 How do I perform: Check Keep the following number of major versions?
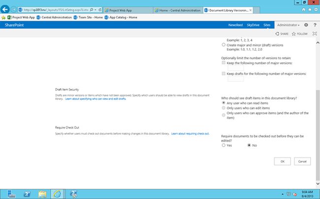[224, 63]
